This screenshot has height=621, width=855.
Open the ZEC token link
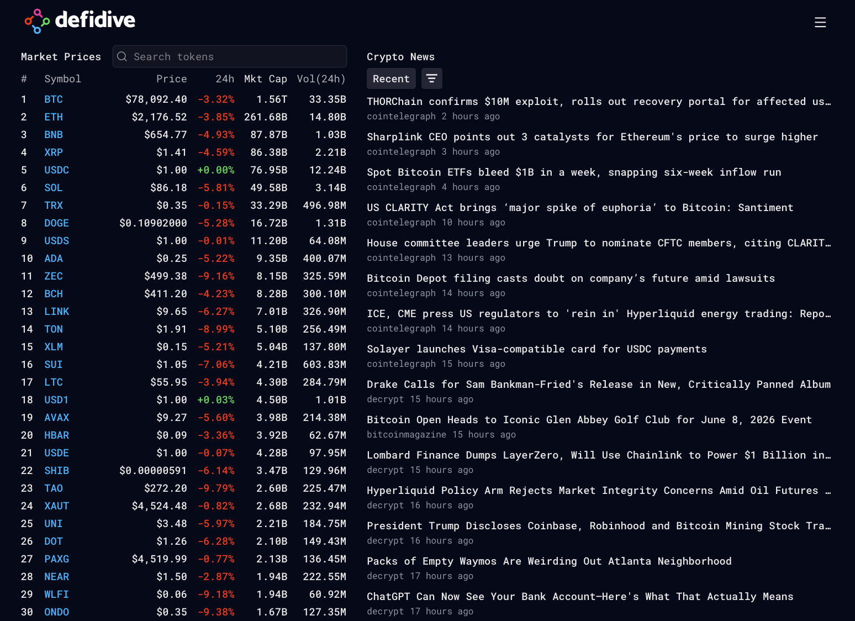(x=54, y=276)
